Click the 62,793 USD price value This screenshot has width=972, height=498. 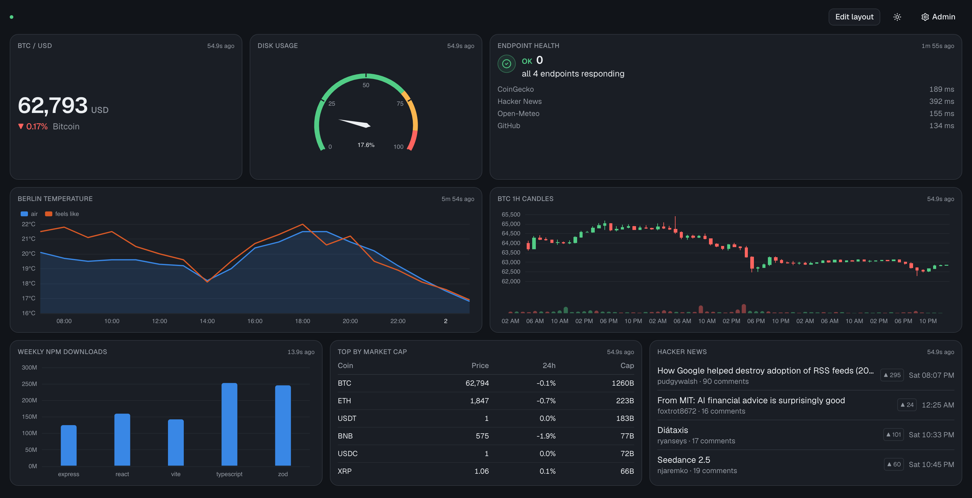point(63,106)
